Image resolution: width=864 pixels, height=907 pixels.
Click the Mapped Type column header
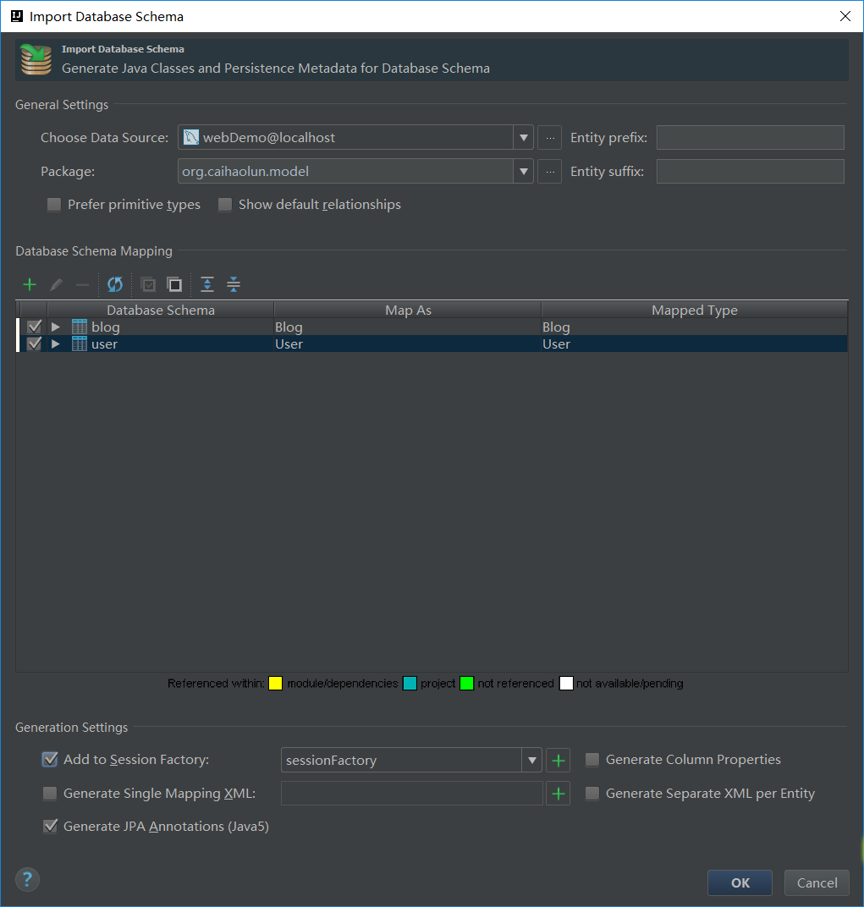click(x=695, y=310)
